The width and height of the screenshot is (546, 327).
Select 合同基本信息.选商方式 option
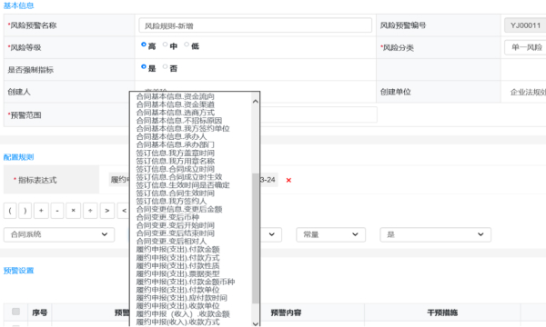pos(175,113)
